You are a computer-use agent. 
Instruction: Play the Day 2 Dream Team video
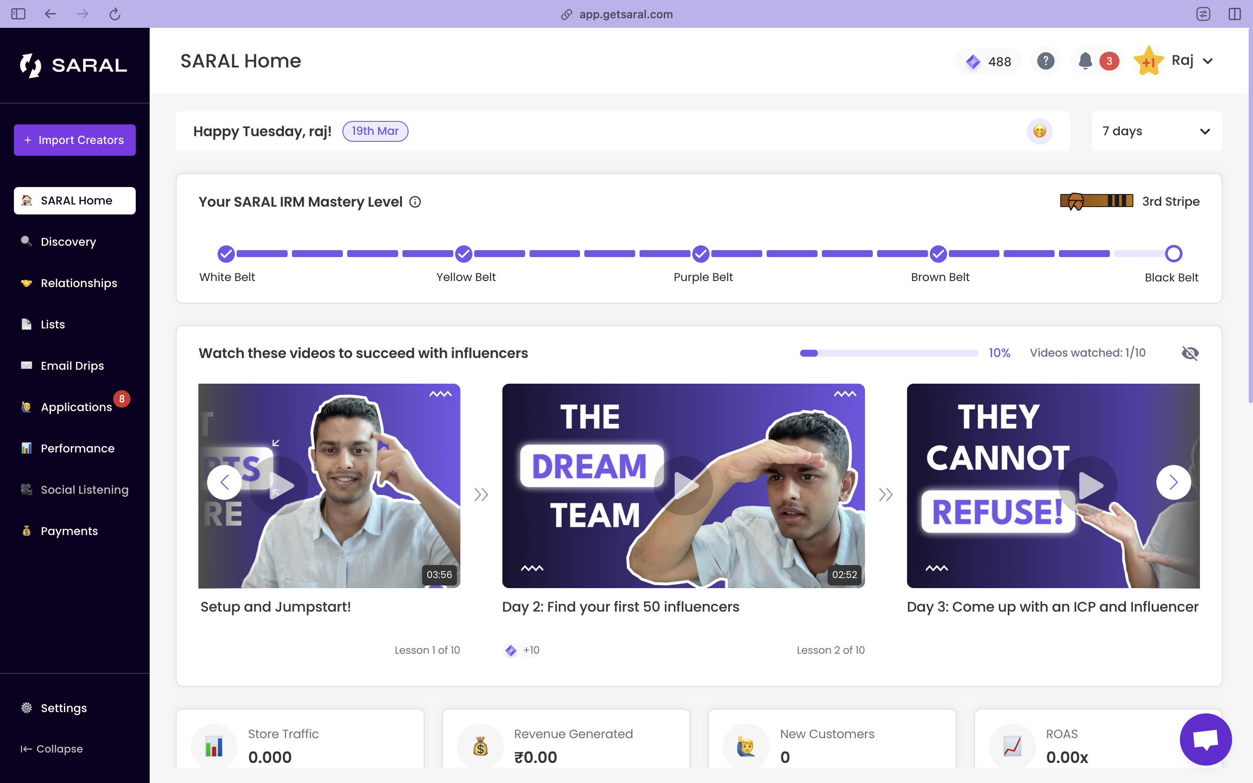[x=683, y=485]
